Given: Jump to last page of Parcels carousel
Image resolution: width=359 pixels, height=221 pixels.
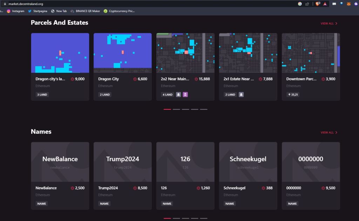Looking at the screenshot, I should tap(204, 109).
